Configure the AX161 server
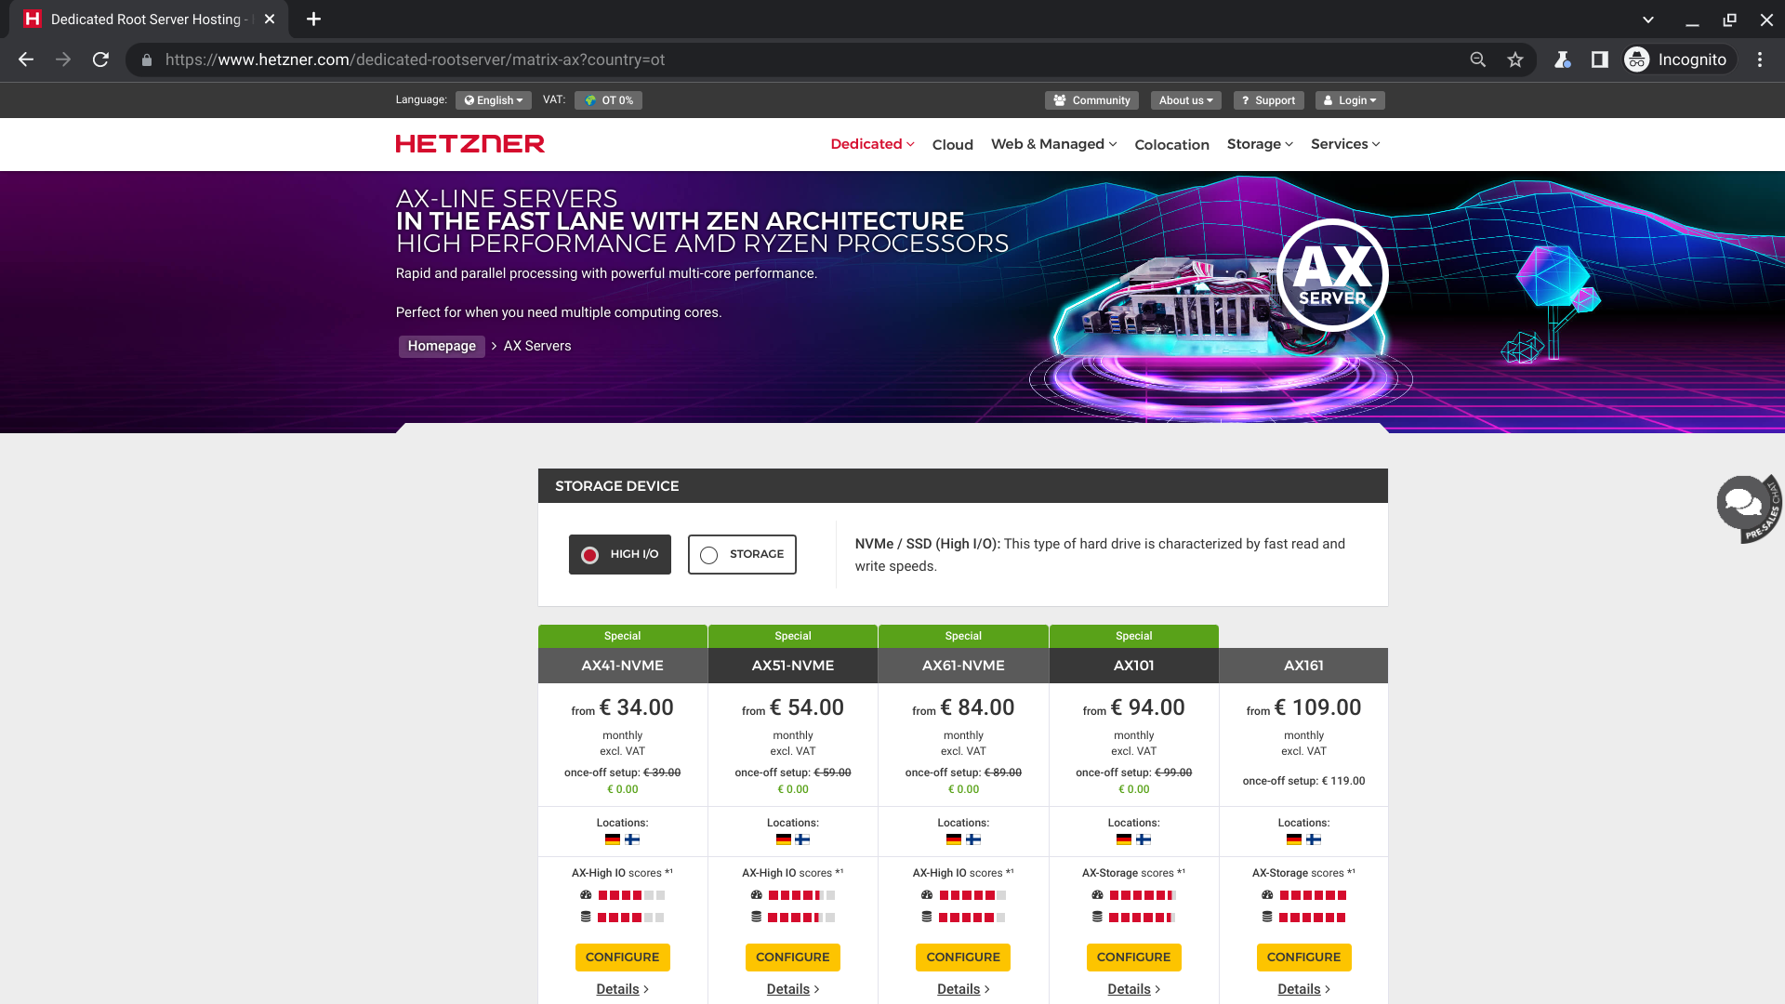 (1303, 958)
